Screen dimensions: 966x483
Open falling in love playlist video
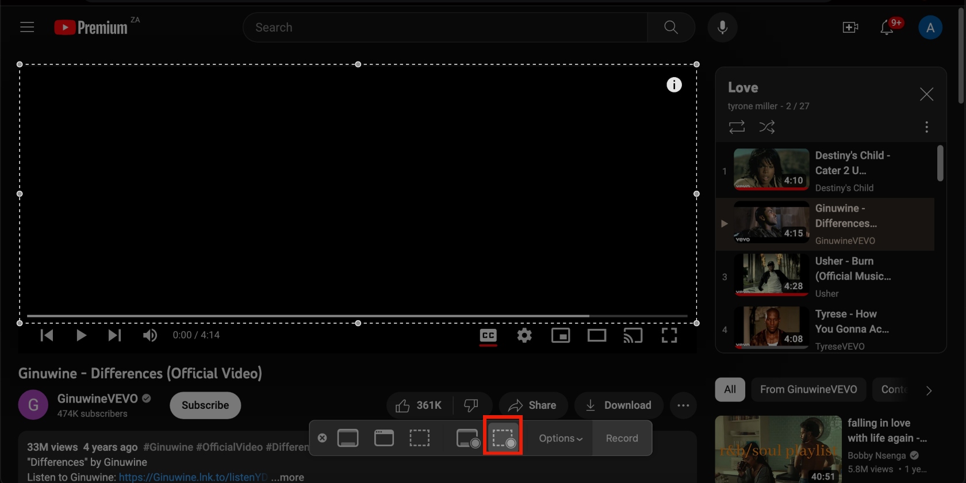tap(778, 450)
